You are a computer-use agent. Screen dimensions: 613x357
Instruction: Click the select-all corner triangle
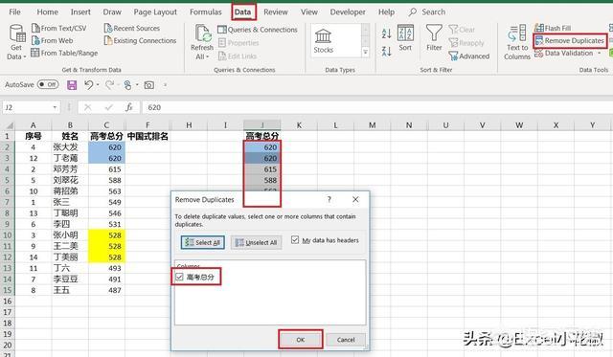[x=10, y=125]
